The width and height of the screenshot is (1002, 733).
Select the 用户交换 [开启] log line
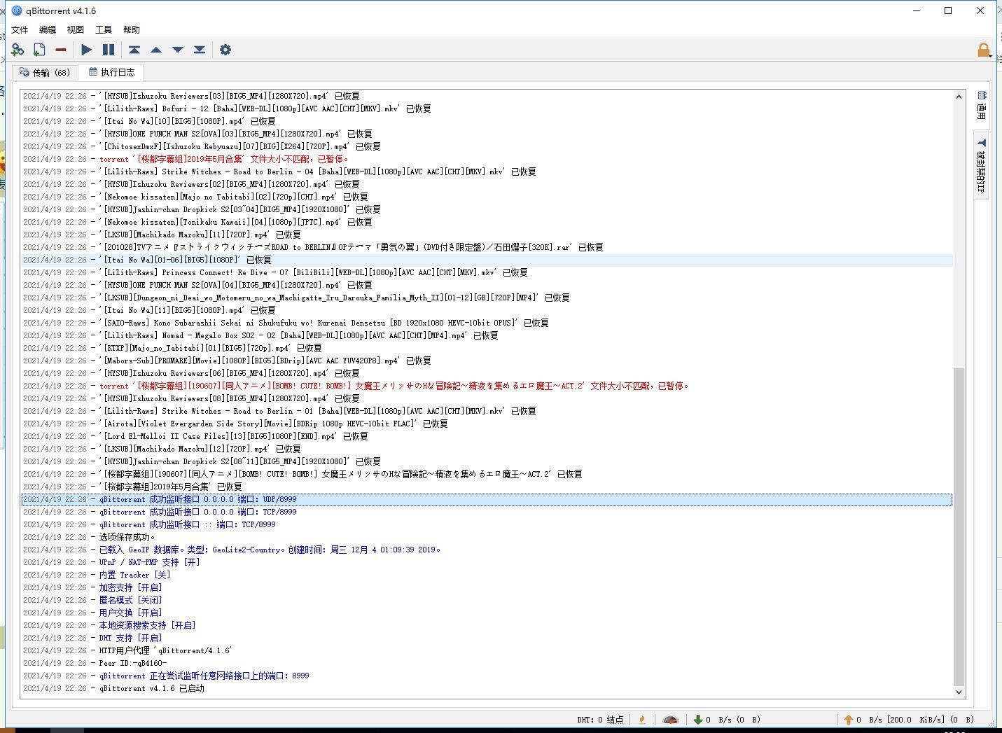(487, 613)
